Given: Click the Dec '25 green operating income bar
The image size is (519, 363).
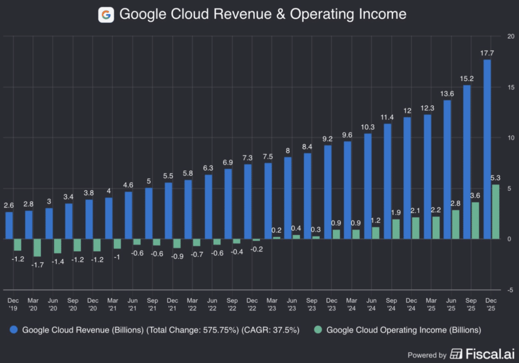Looking at the screenshot, I should (x=496, y=212).
